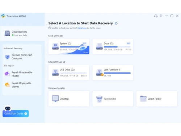Click "Local Drives (2)" heading

click(x=55, y=36)
